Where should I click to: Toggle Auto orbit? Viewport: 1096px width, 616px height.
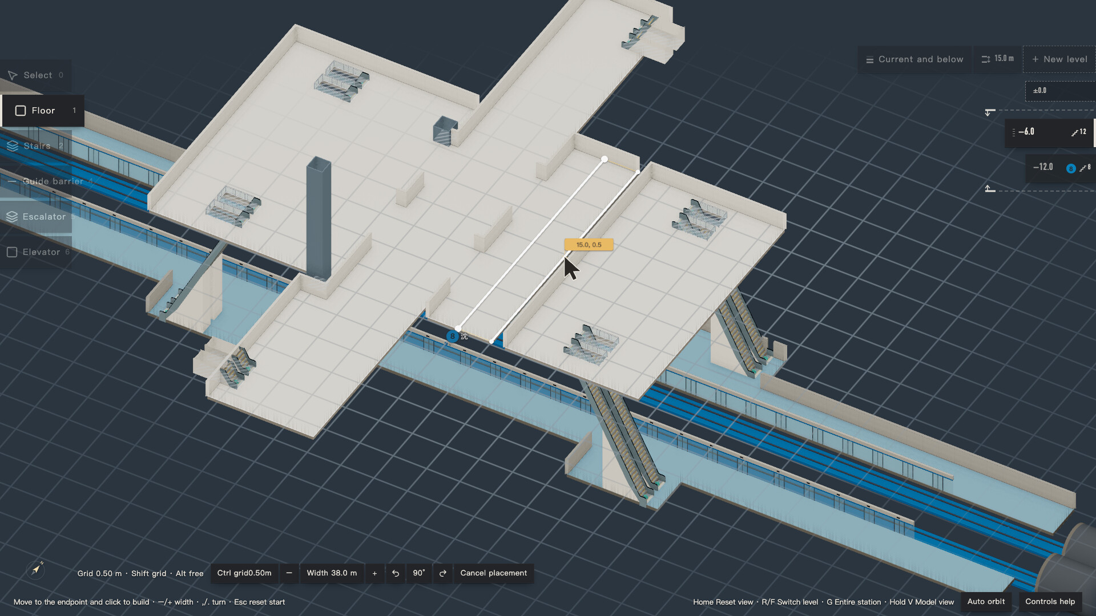click(x=986, y=602)
